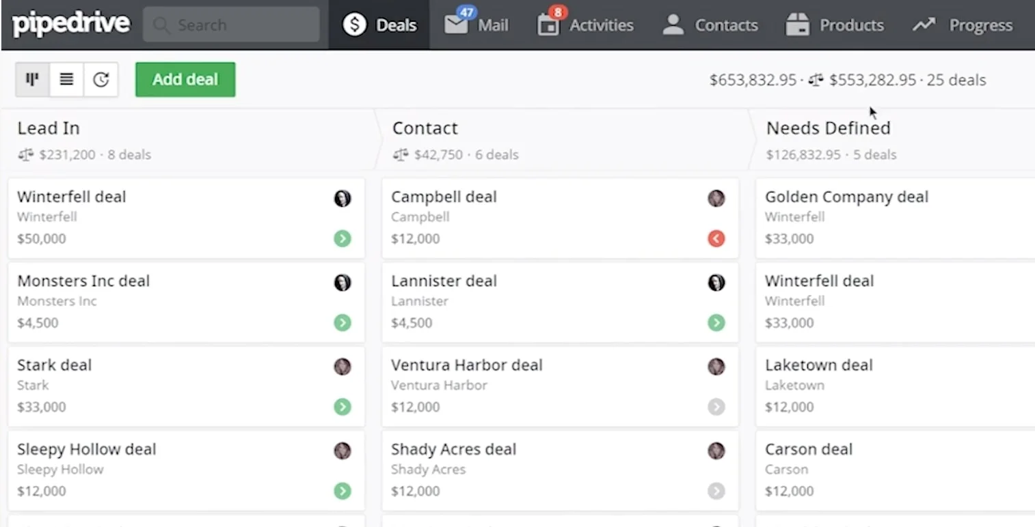
Task: Click red overdue arrow on Campbell deal
Action: tap(716, 239)
